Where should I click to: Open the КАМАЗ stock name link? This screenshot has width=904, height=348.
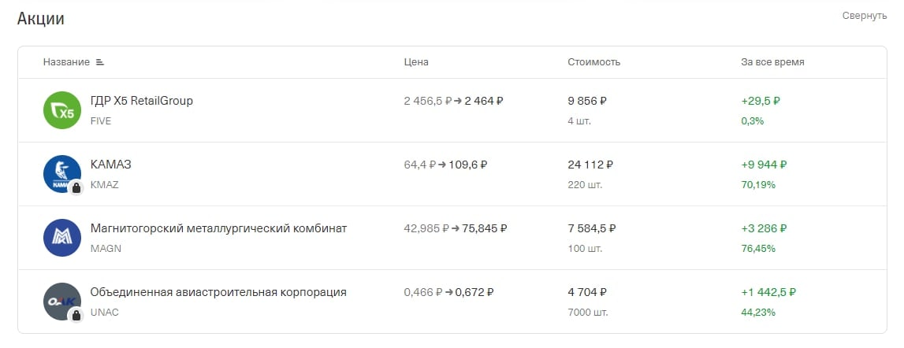click(x=110, y=165)
